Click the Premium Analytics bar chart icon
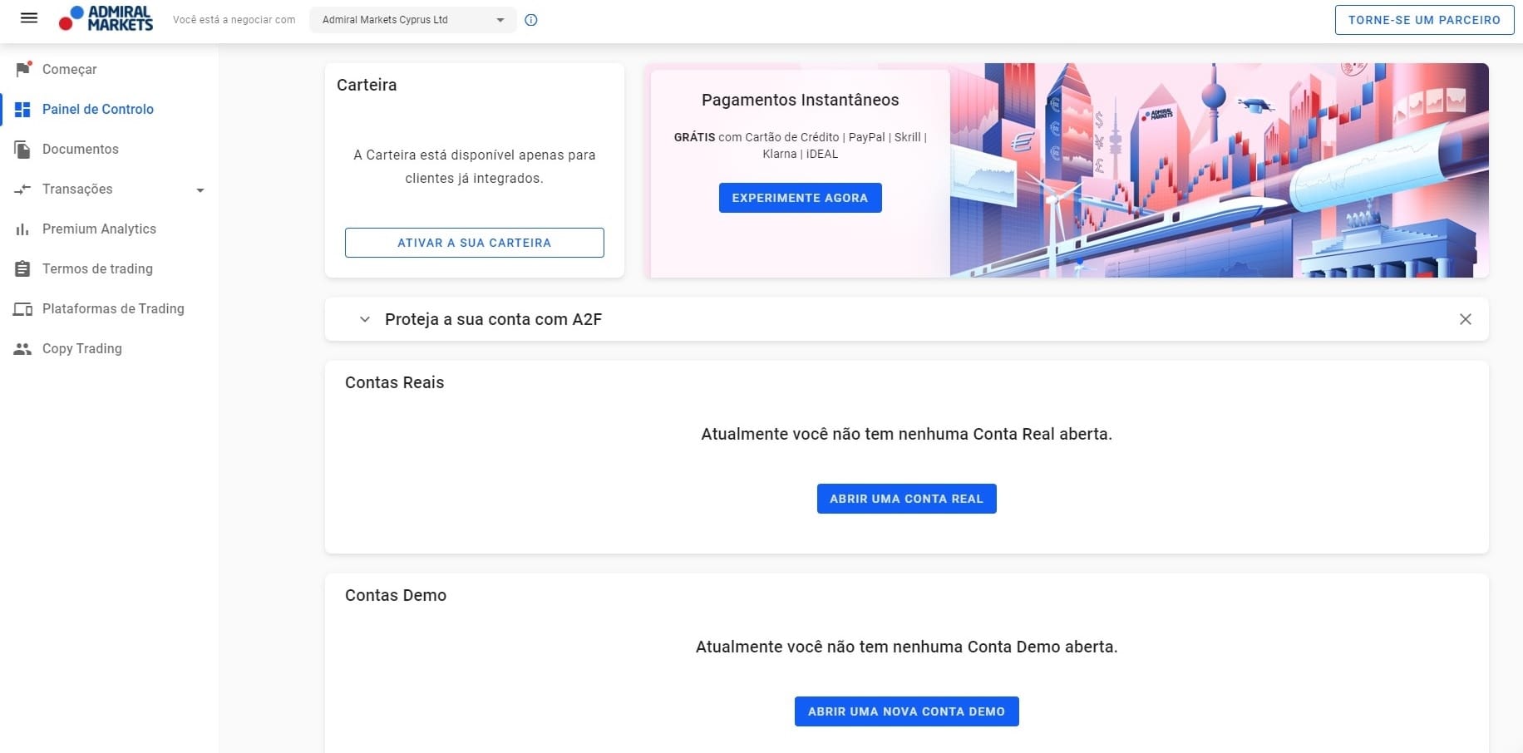Image resolution: width=1523 pixels, height=753 pixels. click(23, 229)
